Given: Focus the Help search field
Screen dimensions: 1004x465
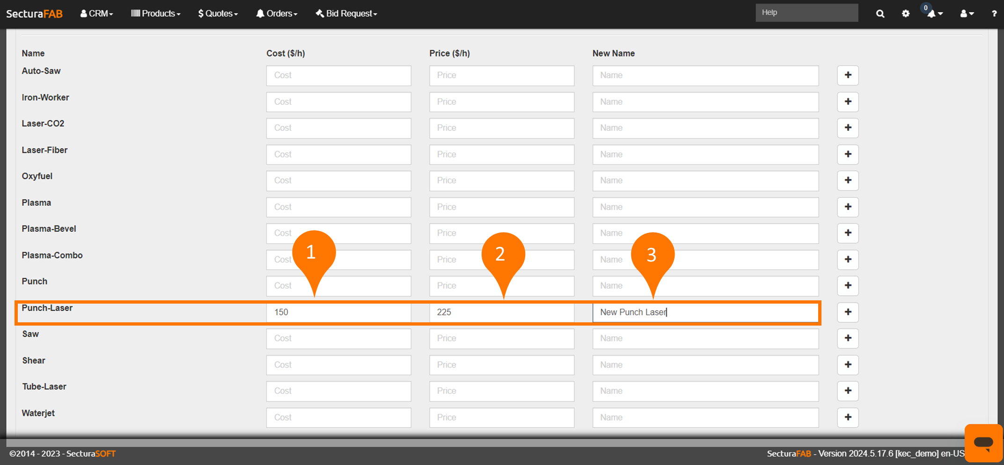Looking at the screenshot, I should pyautogui.click(x=806, y=13).
